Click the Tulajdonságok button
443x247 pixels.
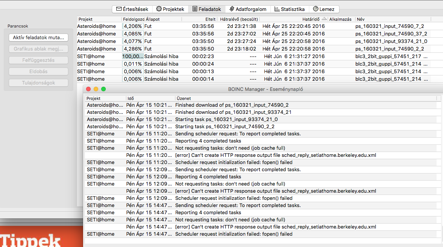coord(39,83)
